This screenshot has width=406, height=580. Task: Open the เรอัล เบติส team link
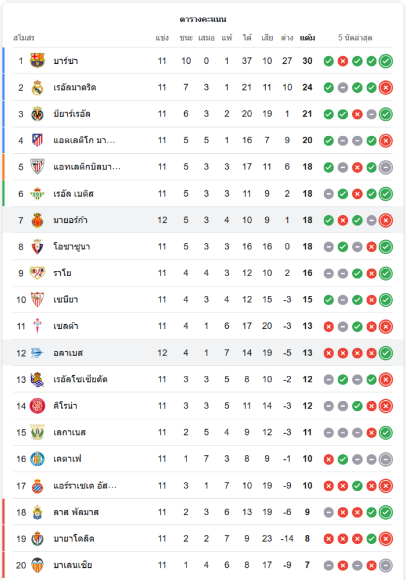point(74,194)
